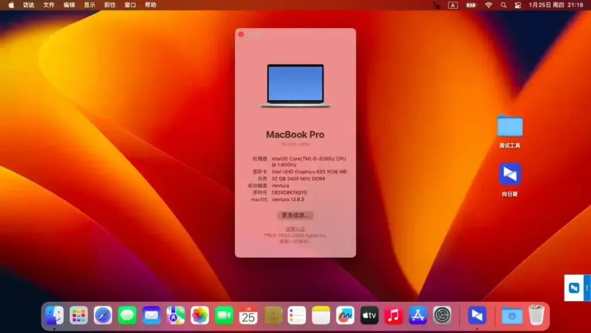The height and width of the screenshot is (333, 591).
Task: Launch Maps from the Dock
Action: point(175,315)
